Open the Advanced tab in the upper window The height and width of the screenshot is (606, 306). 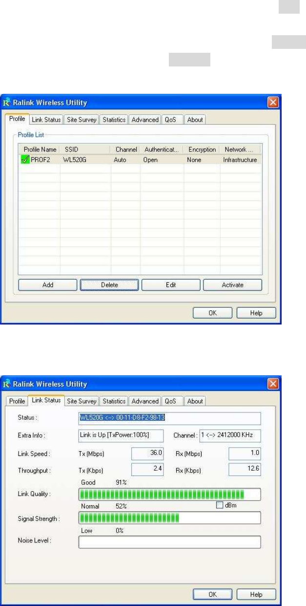[145, 120]
